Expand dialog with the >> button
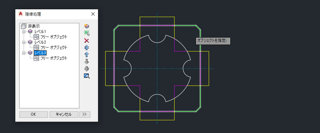The height and width of the screenshot is (133, 320). [x=85, y=114]
